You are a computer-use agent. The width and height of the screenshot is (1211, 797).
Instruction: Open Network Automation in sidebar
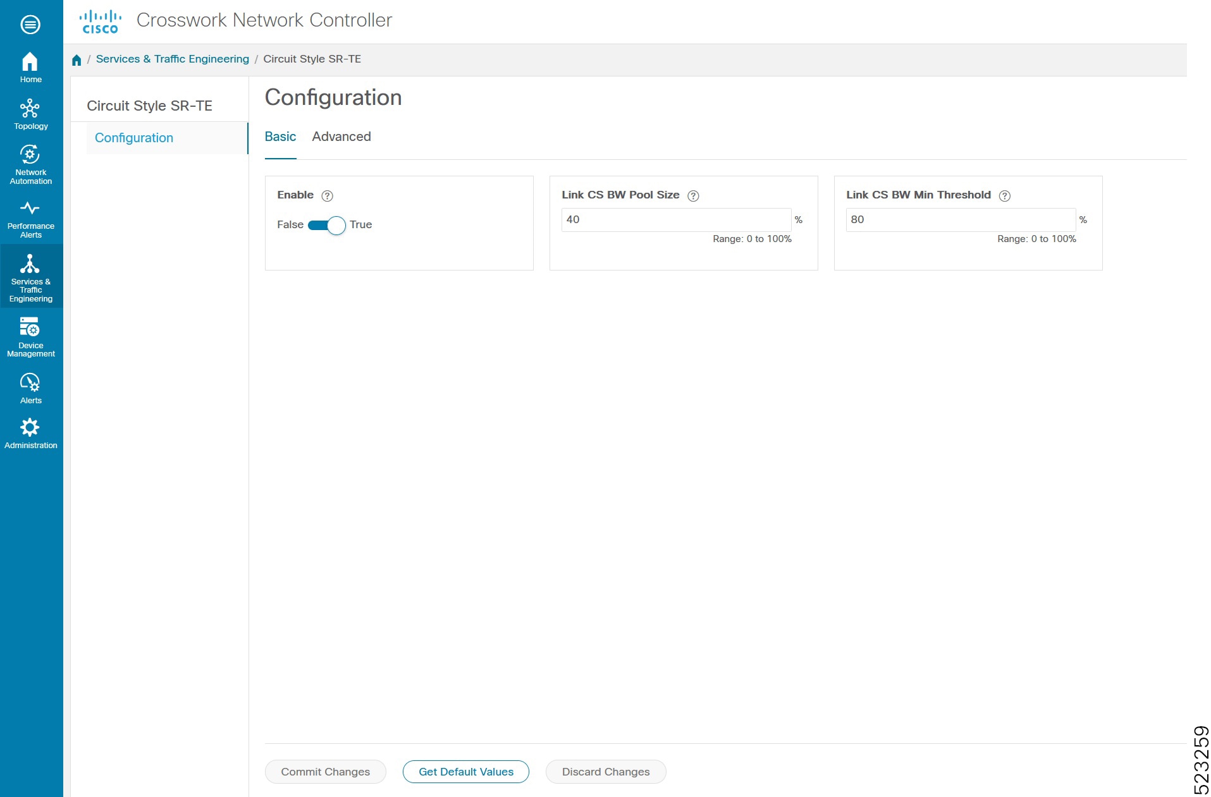30,164
